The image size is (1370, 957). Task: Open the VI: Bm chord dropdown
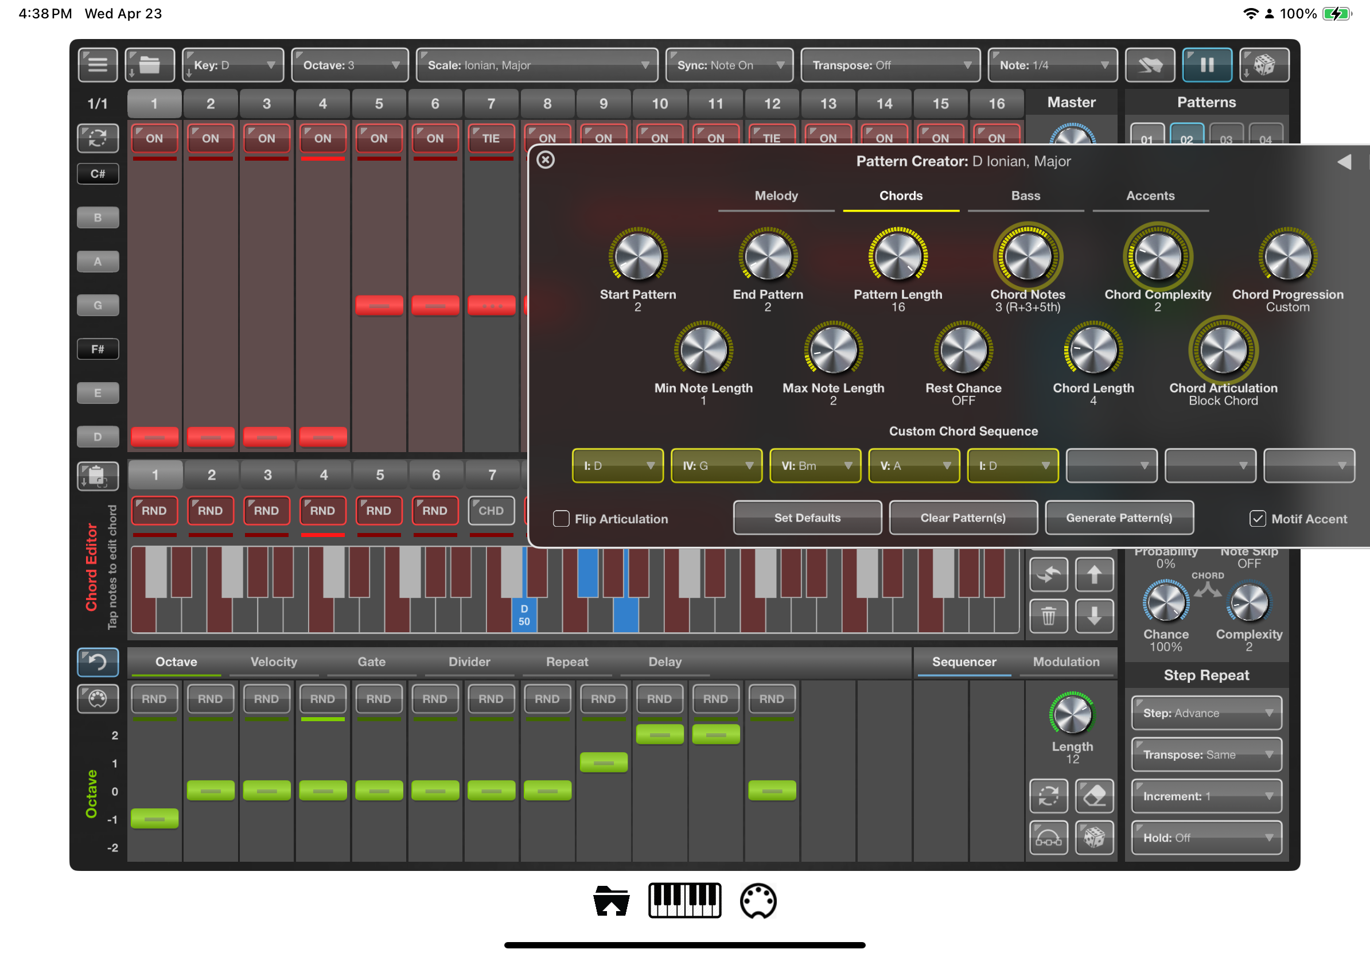(x=815, y=465)
